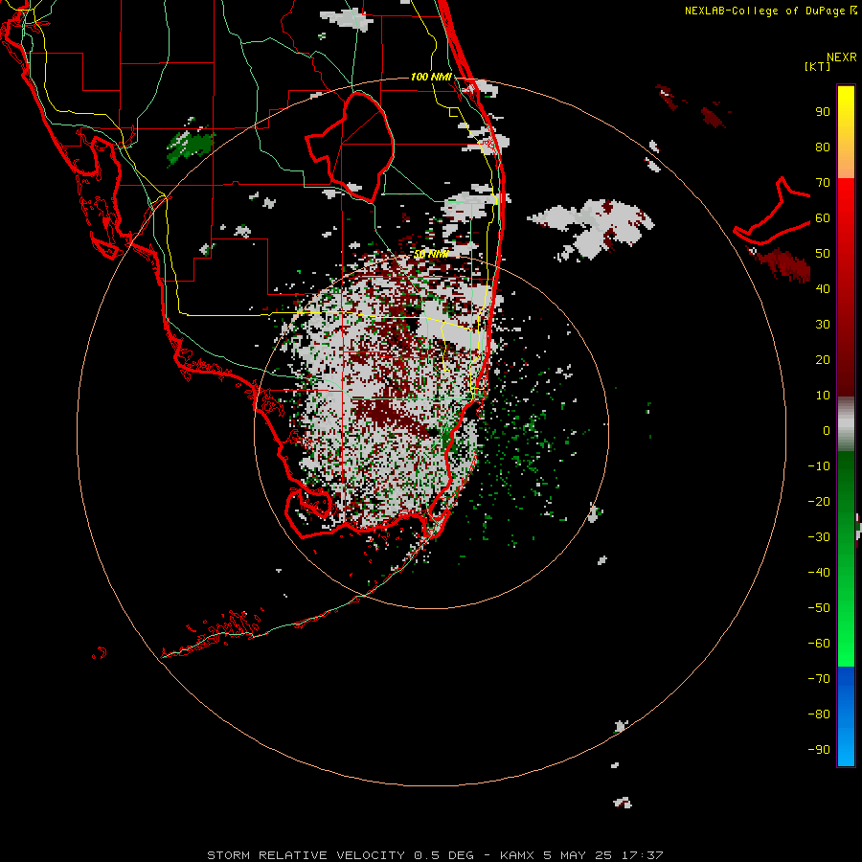The height and width of the screenshot is (862, 862).
Task: Click the blue bottom segment of color bar
Action: pyautogui.click(x=846, y=715)
